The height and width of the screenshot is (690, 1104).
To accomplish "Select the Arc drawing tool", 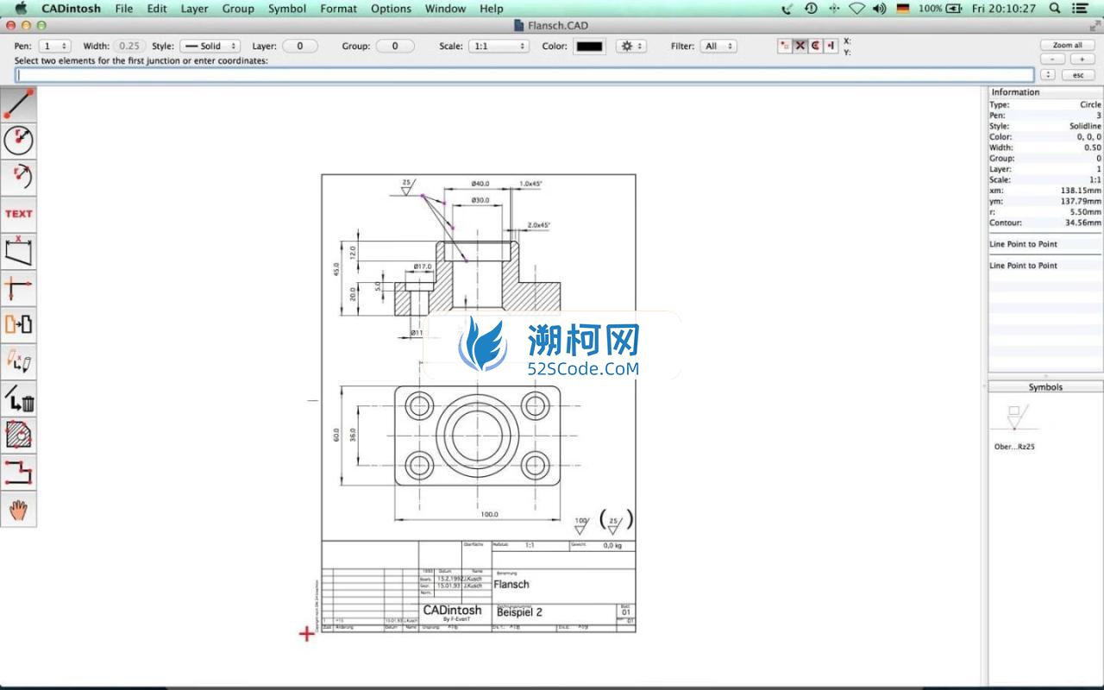I will coord(18,176).
